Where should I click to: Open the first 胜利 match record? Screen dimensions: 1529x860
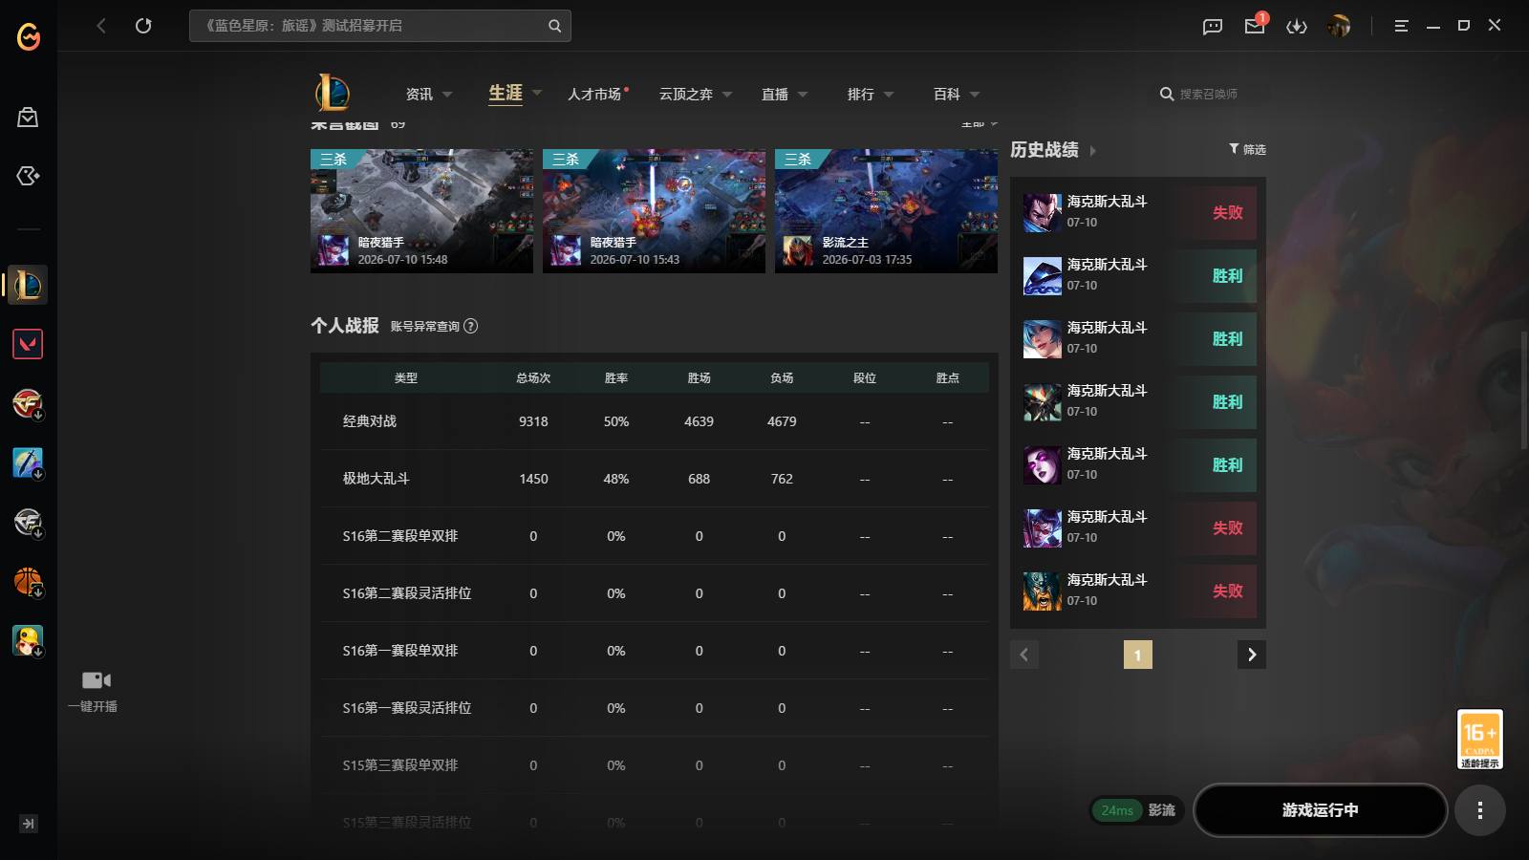[x=1138, y=275]
